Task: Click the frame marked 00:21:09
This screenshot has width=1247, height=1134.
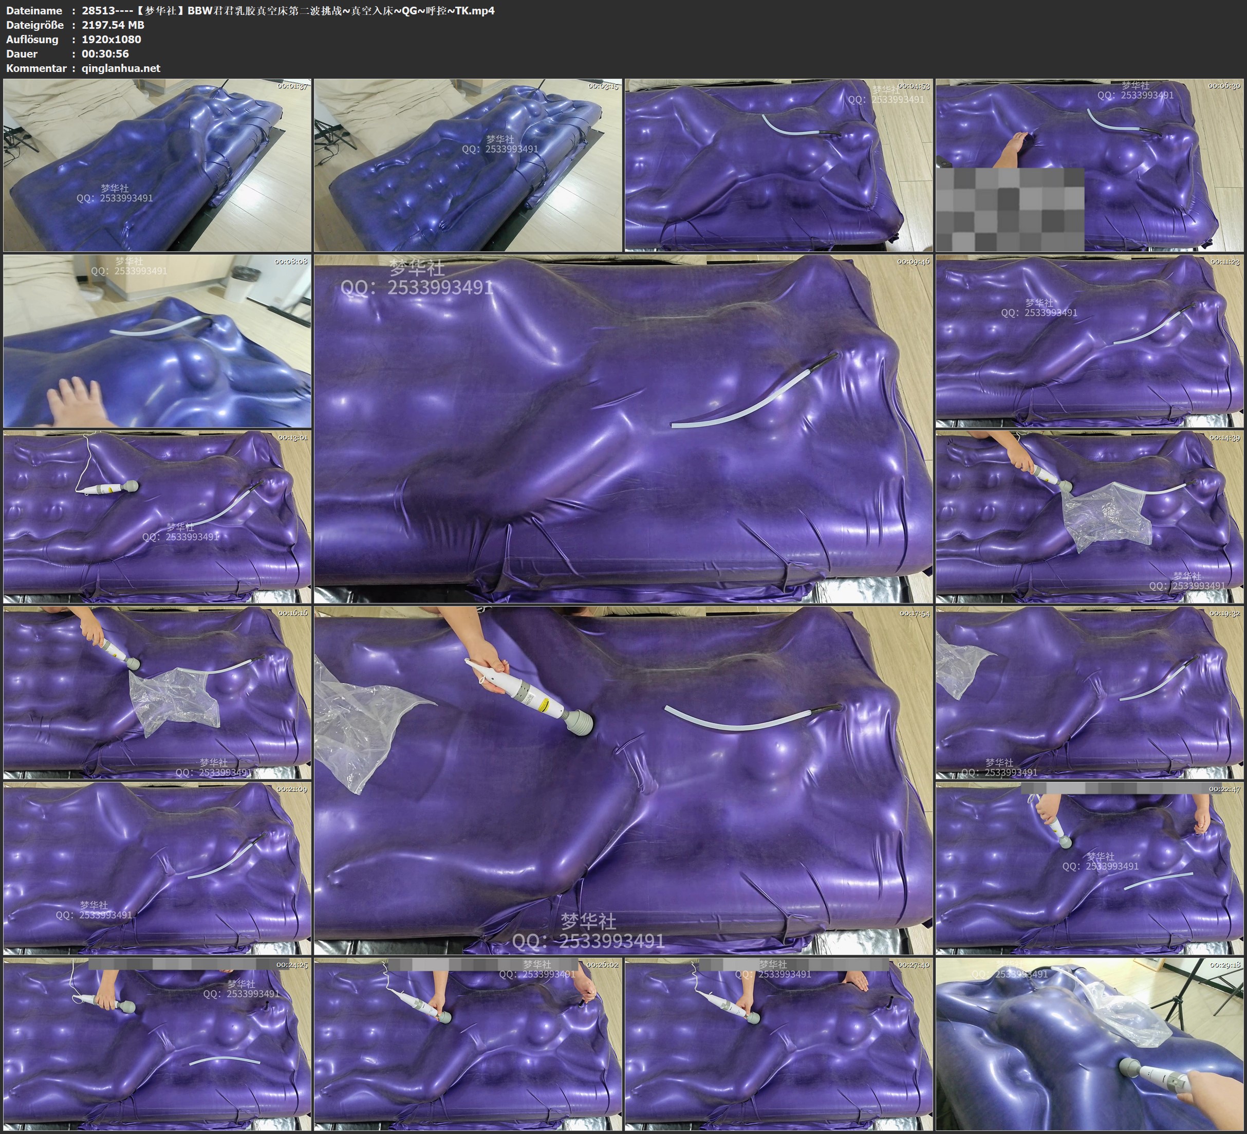Action: [x=157, y=868]
